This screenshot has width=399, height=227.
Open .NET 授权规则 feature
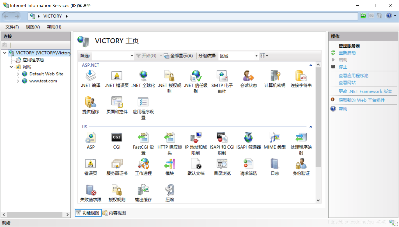[x=169, y=76]
